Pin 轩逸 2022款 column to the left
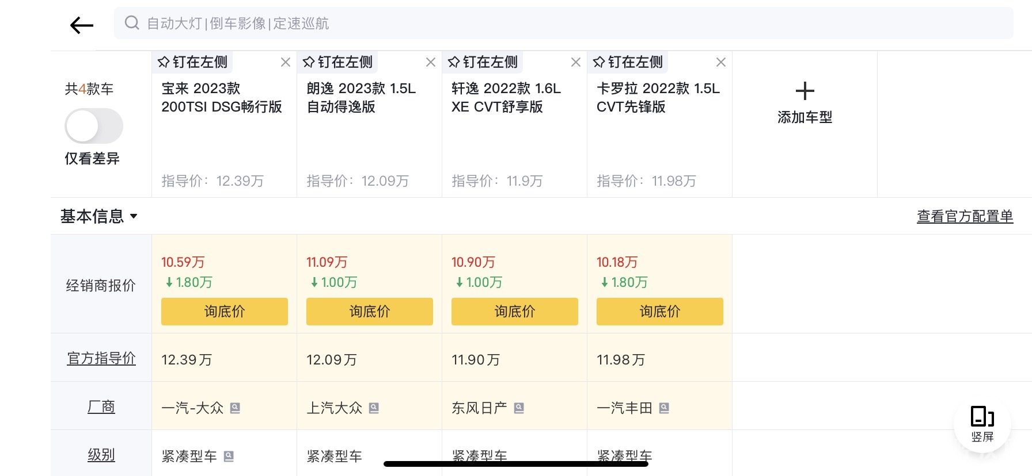This screenshot has width=1032, height=476. 483,62
